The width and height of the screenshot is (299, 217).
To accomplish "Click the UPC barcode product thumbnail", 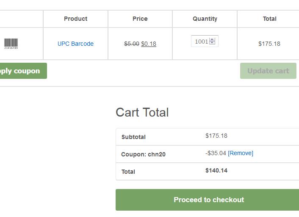I will coord(11,43).
